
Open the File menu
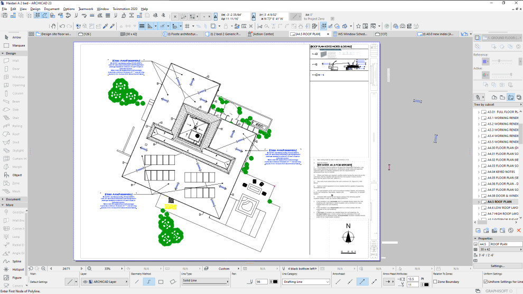pyautogui.click(x=4, y=9)
